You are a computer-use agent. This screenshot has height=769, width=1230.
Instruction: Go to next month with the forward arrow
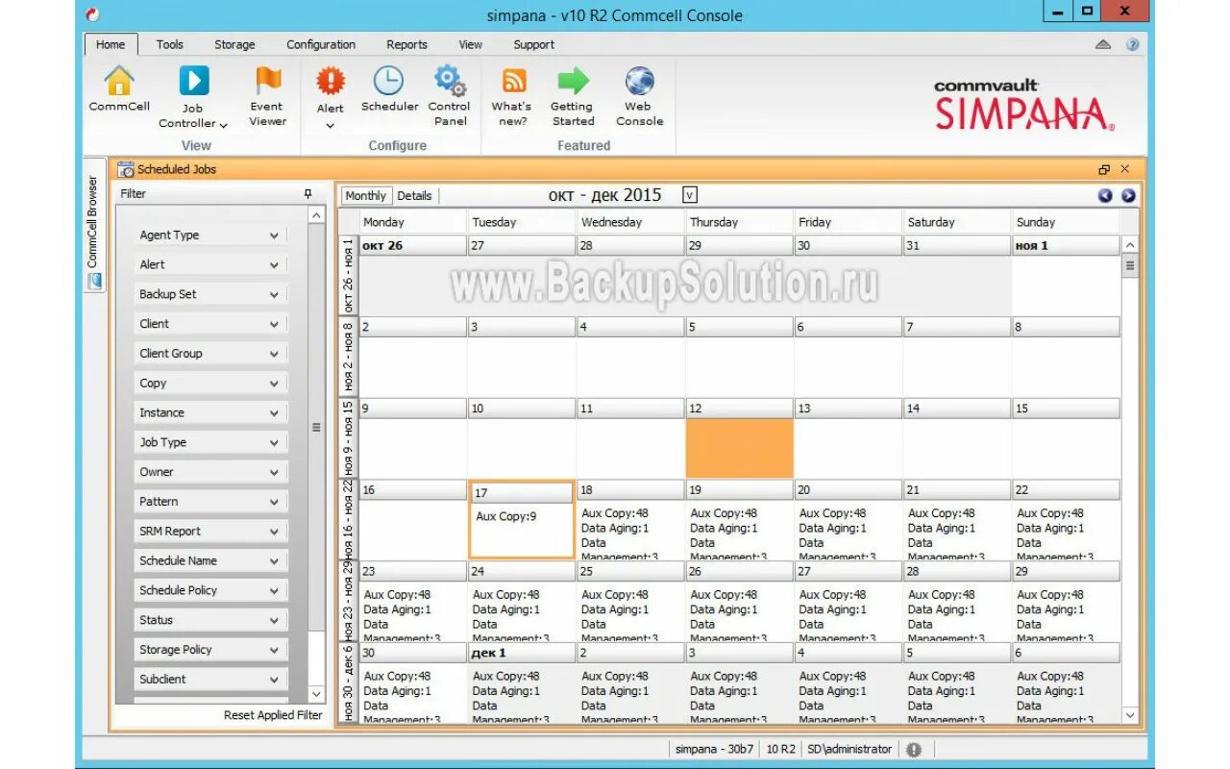point(1128,195)
